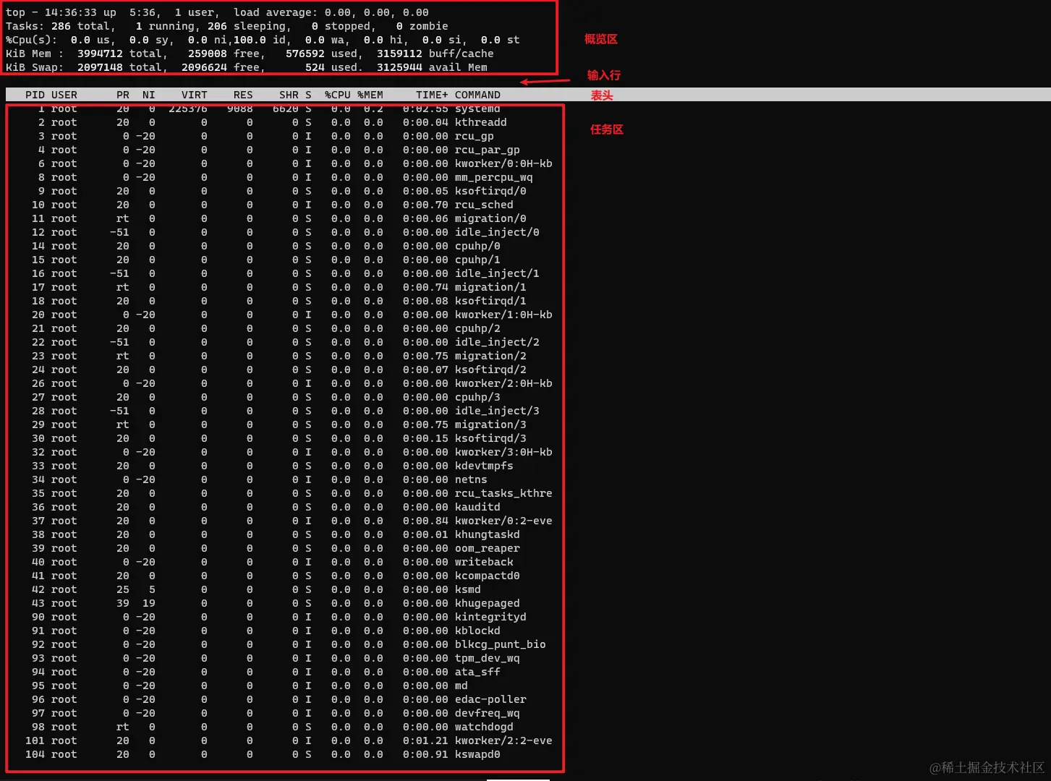Select the kthreadd process command
The width and height of the screenshot is (1051, 781).
point(481,122)
